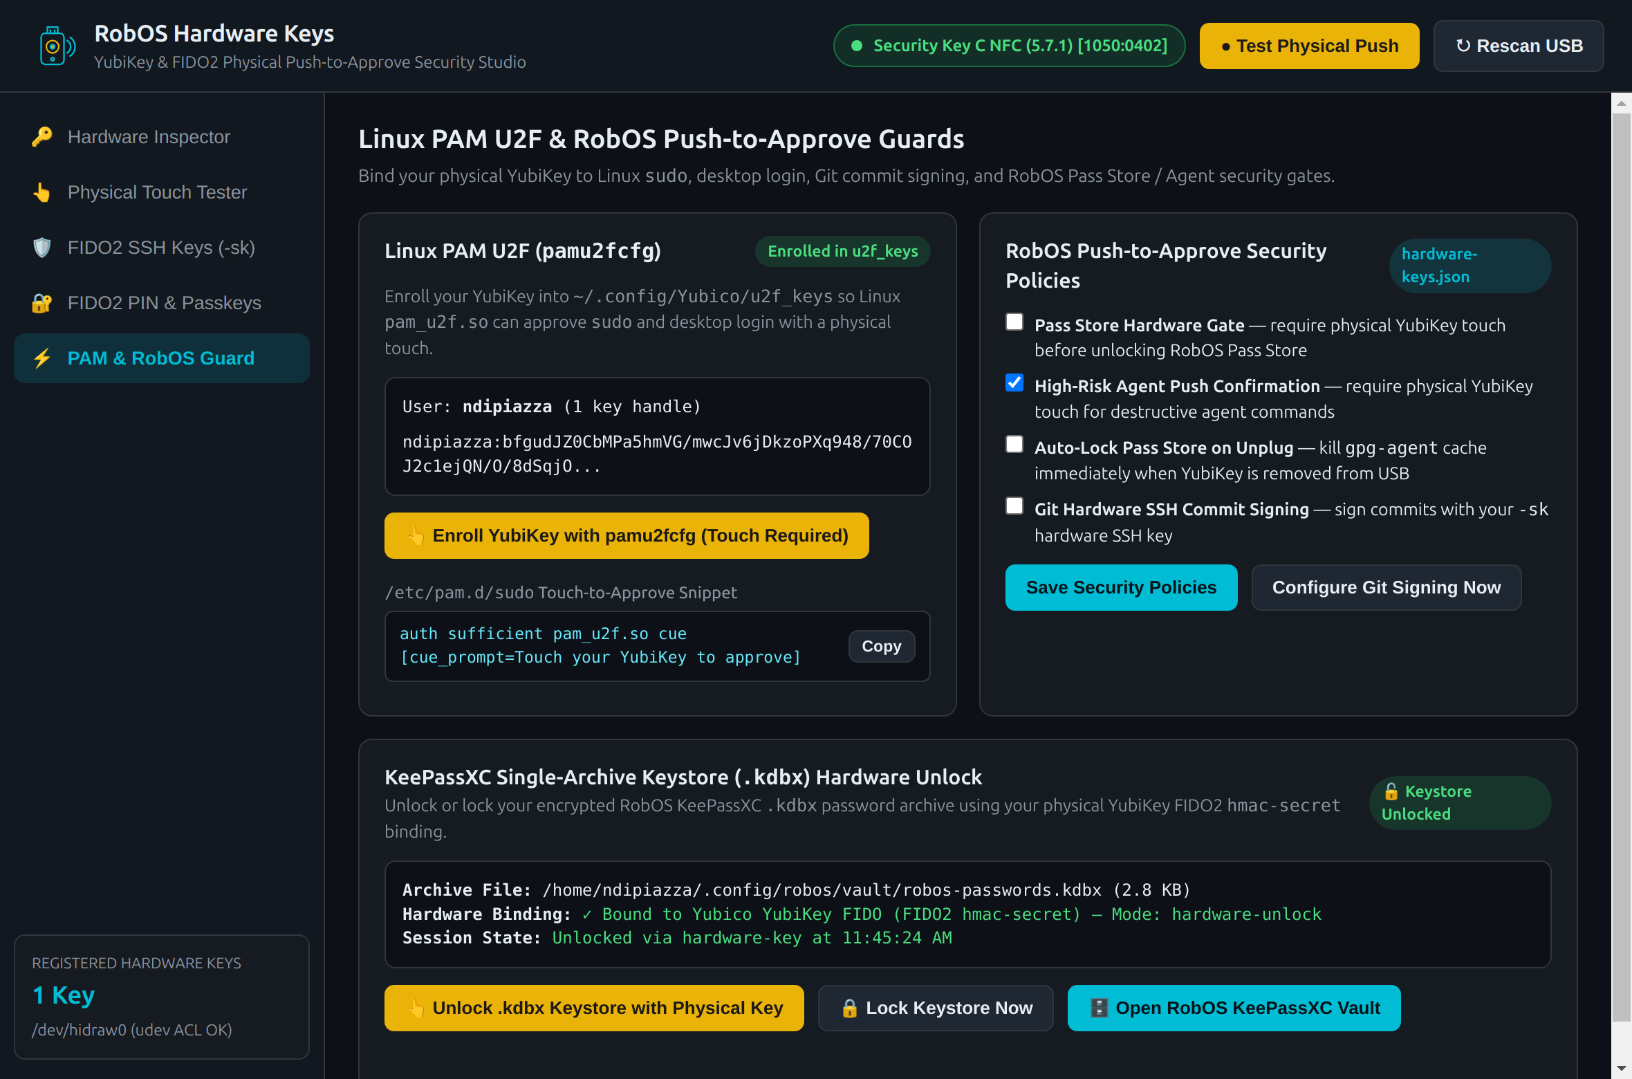Click the Session State unlocked timestamp

pyautogui.click(x=752, y=938)
